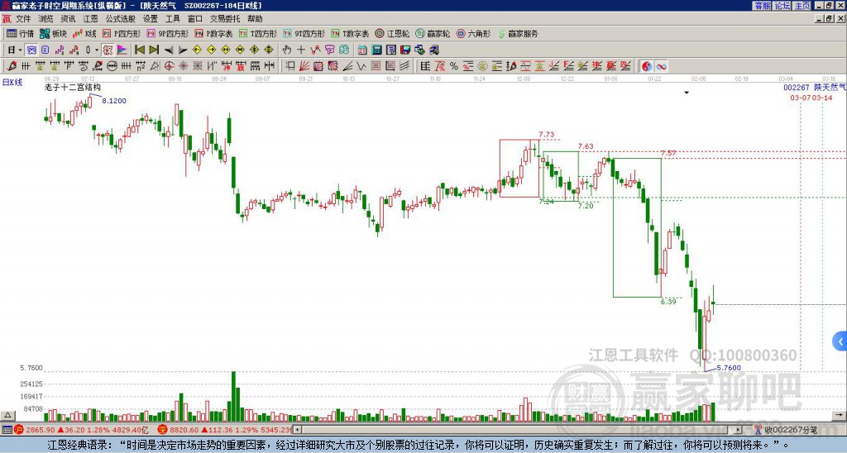Open the 江恩 menu
Viewport: 847px width, 453px height.
(90, 19)
